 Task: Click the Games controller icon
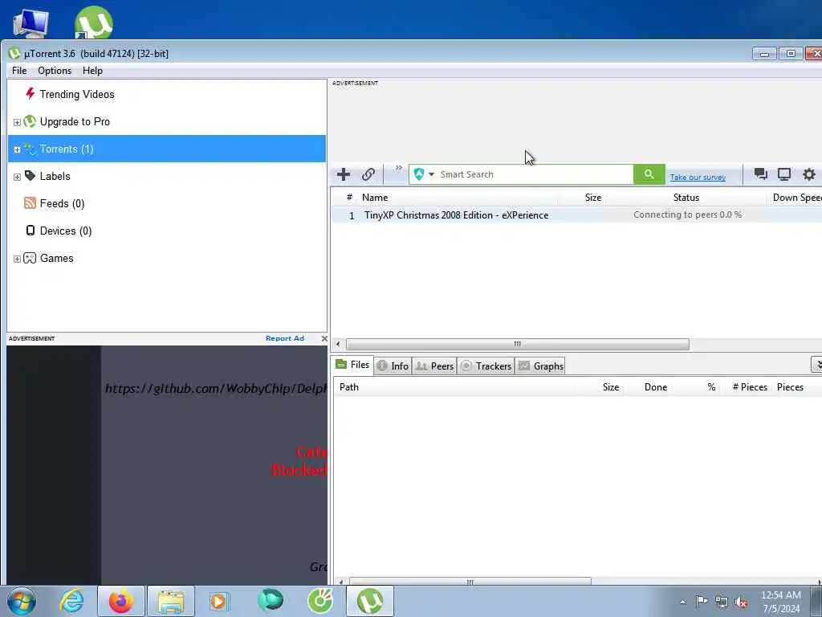click(30, 258)
